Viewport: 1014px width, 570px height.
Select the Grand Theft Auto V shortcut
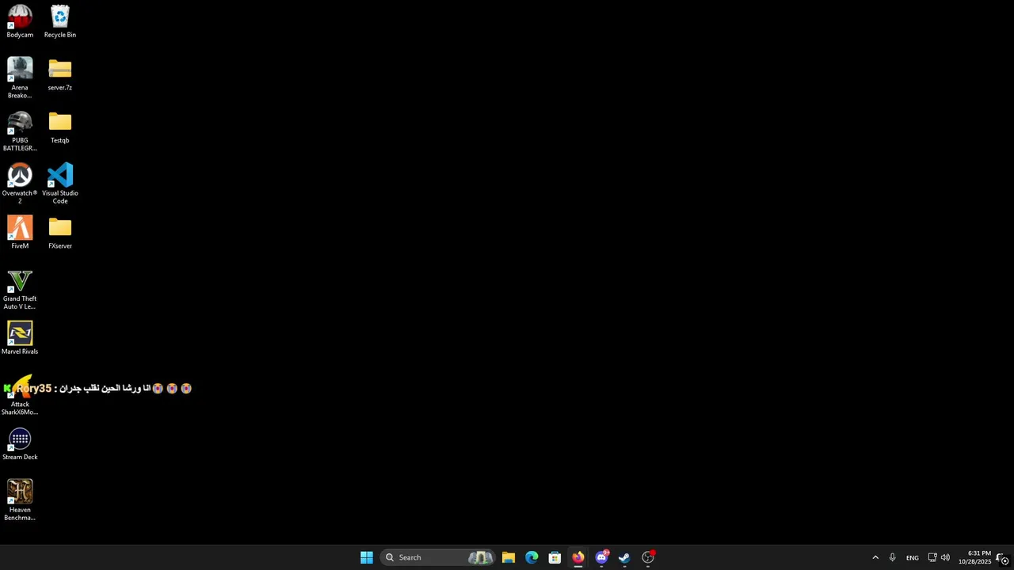click(20, 289)
